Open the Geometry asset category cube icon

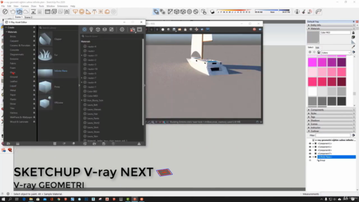click(98, 29)
